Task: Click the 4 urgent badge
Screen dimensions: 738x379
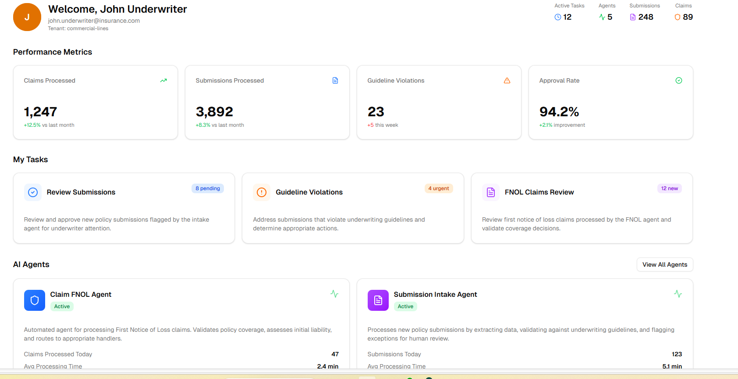Action: tap(438, 188)
